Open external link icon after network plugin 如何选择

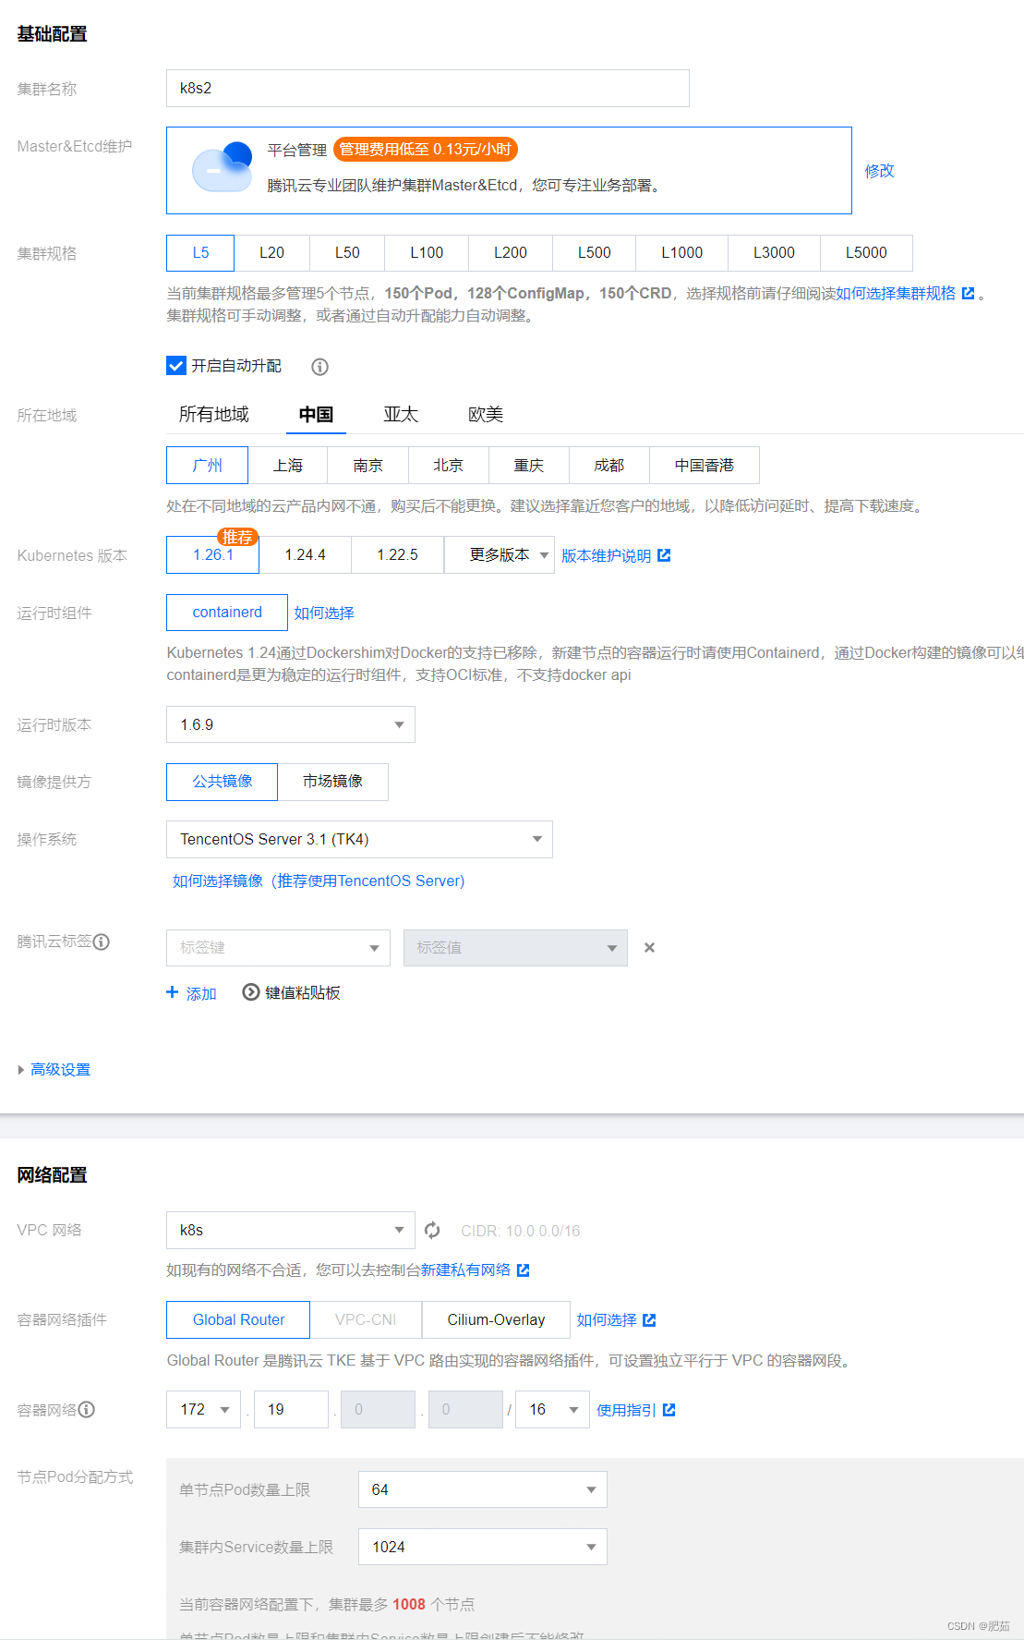click(649, 1320)
